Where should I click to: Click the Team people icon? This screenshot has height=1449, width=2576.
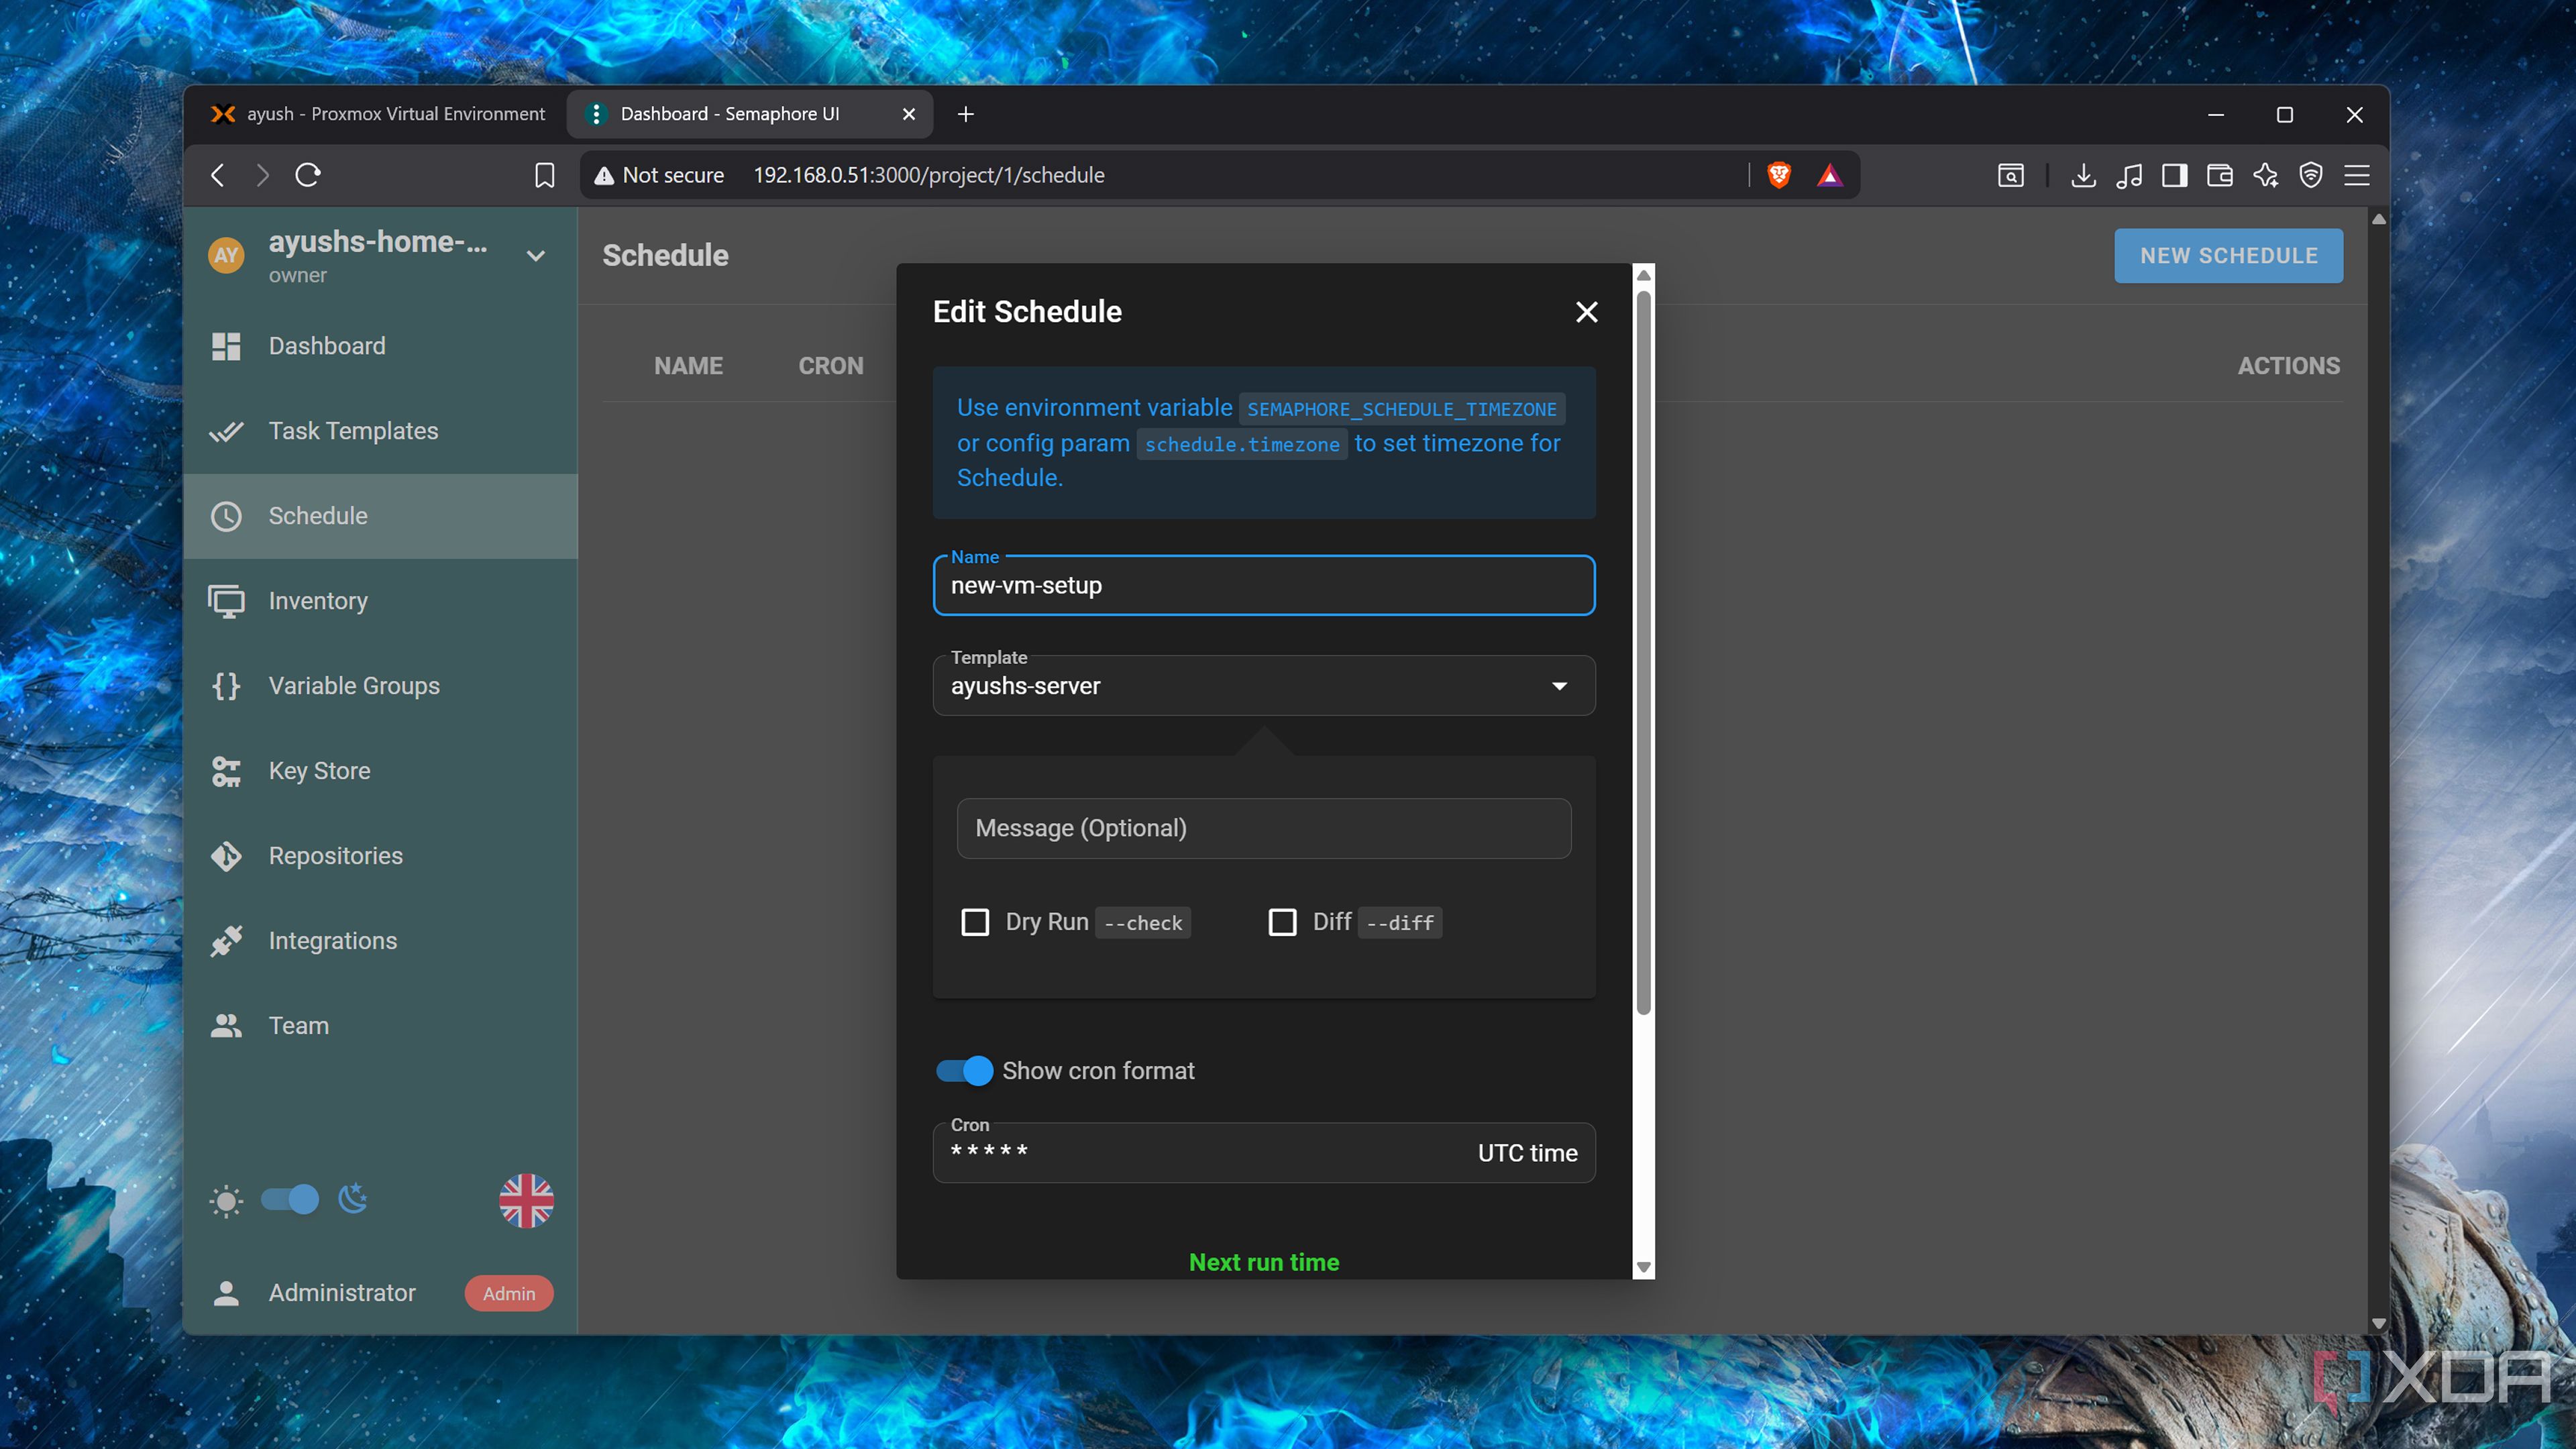click(x=226, y=1026)
